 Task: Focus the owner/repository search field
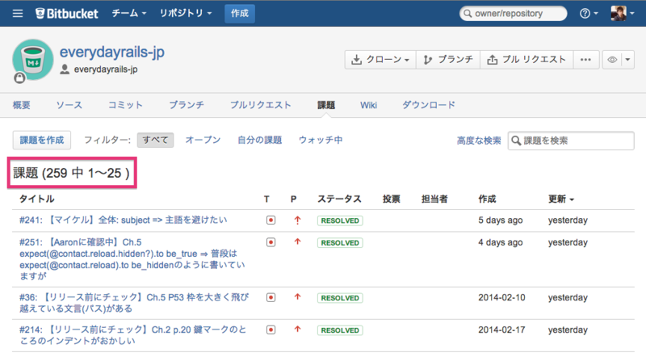point(514,13)
